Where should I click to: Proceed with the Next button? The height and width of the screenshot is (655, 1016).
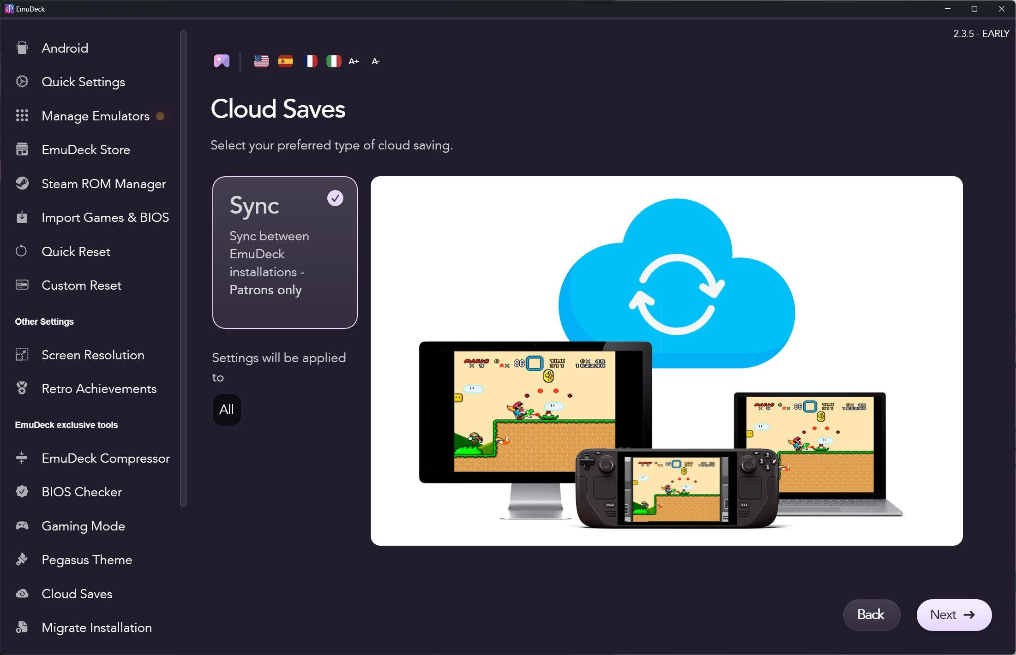[954, 615]
